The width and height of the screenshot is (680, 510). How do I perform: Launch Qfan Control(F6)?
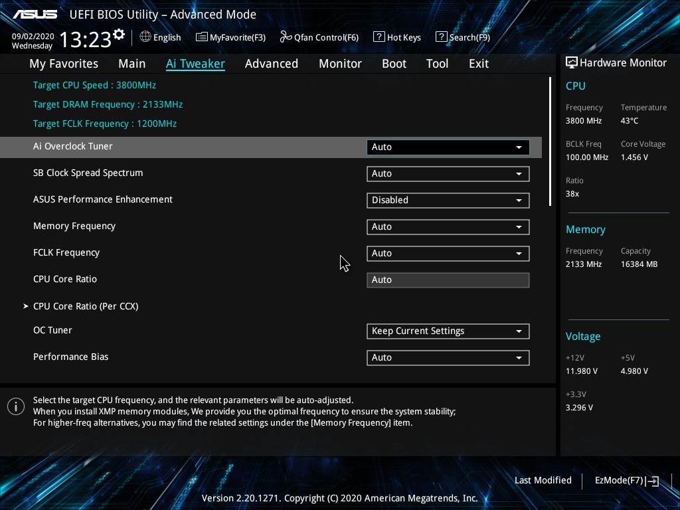click(x=326, y=37)
